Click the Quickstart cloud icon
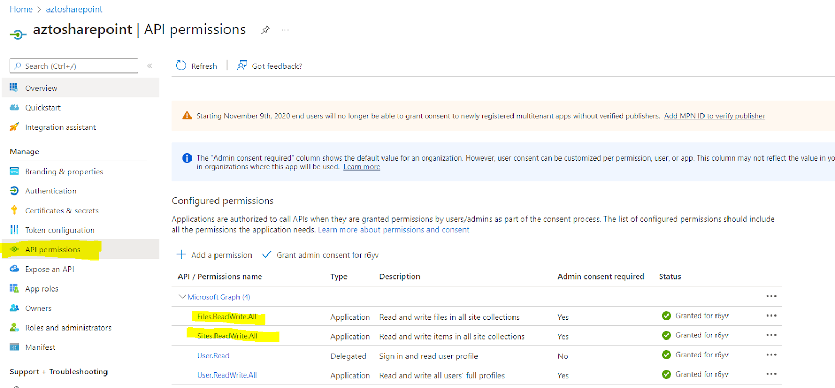This screenshot has height=388, width=835. coord(14,107)
